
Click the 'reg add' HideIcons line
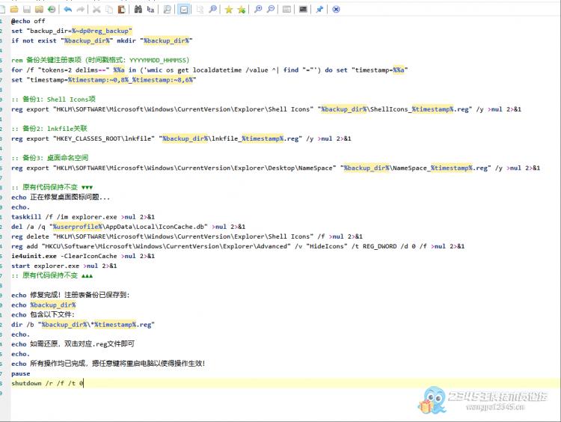point(238,246)
